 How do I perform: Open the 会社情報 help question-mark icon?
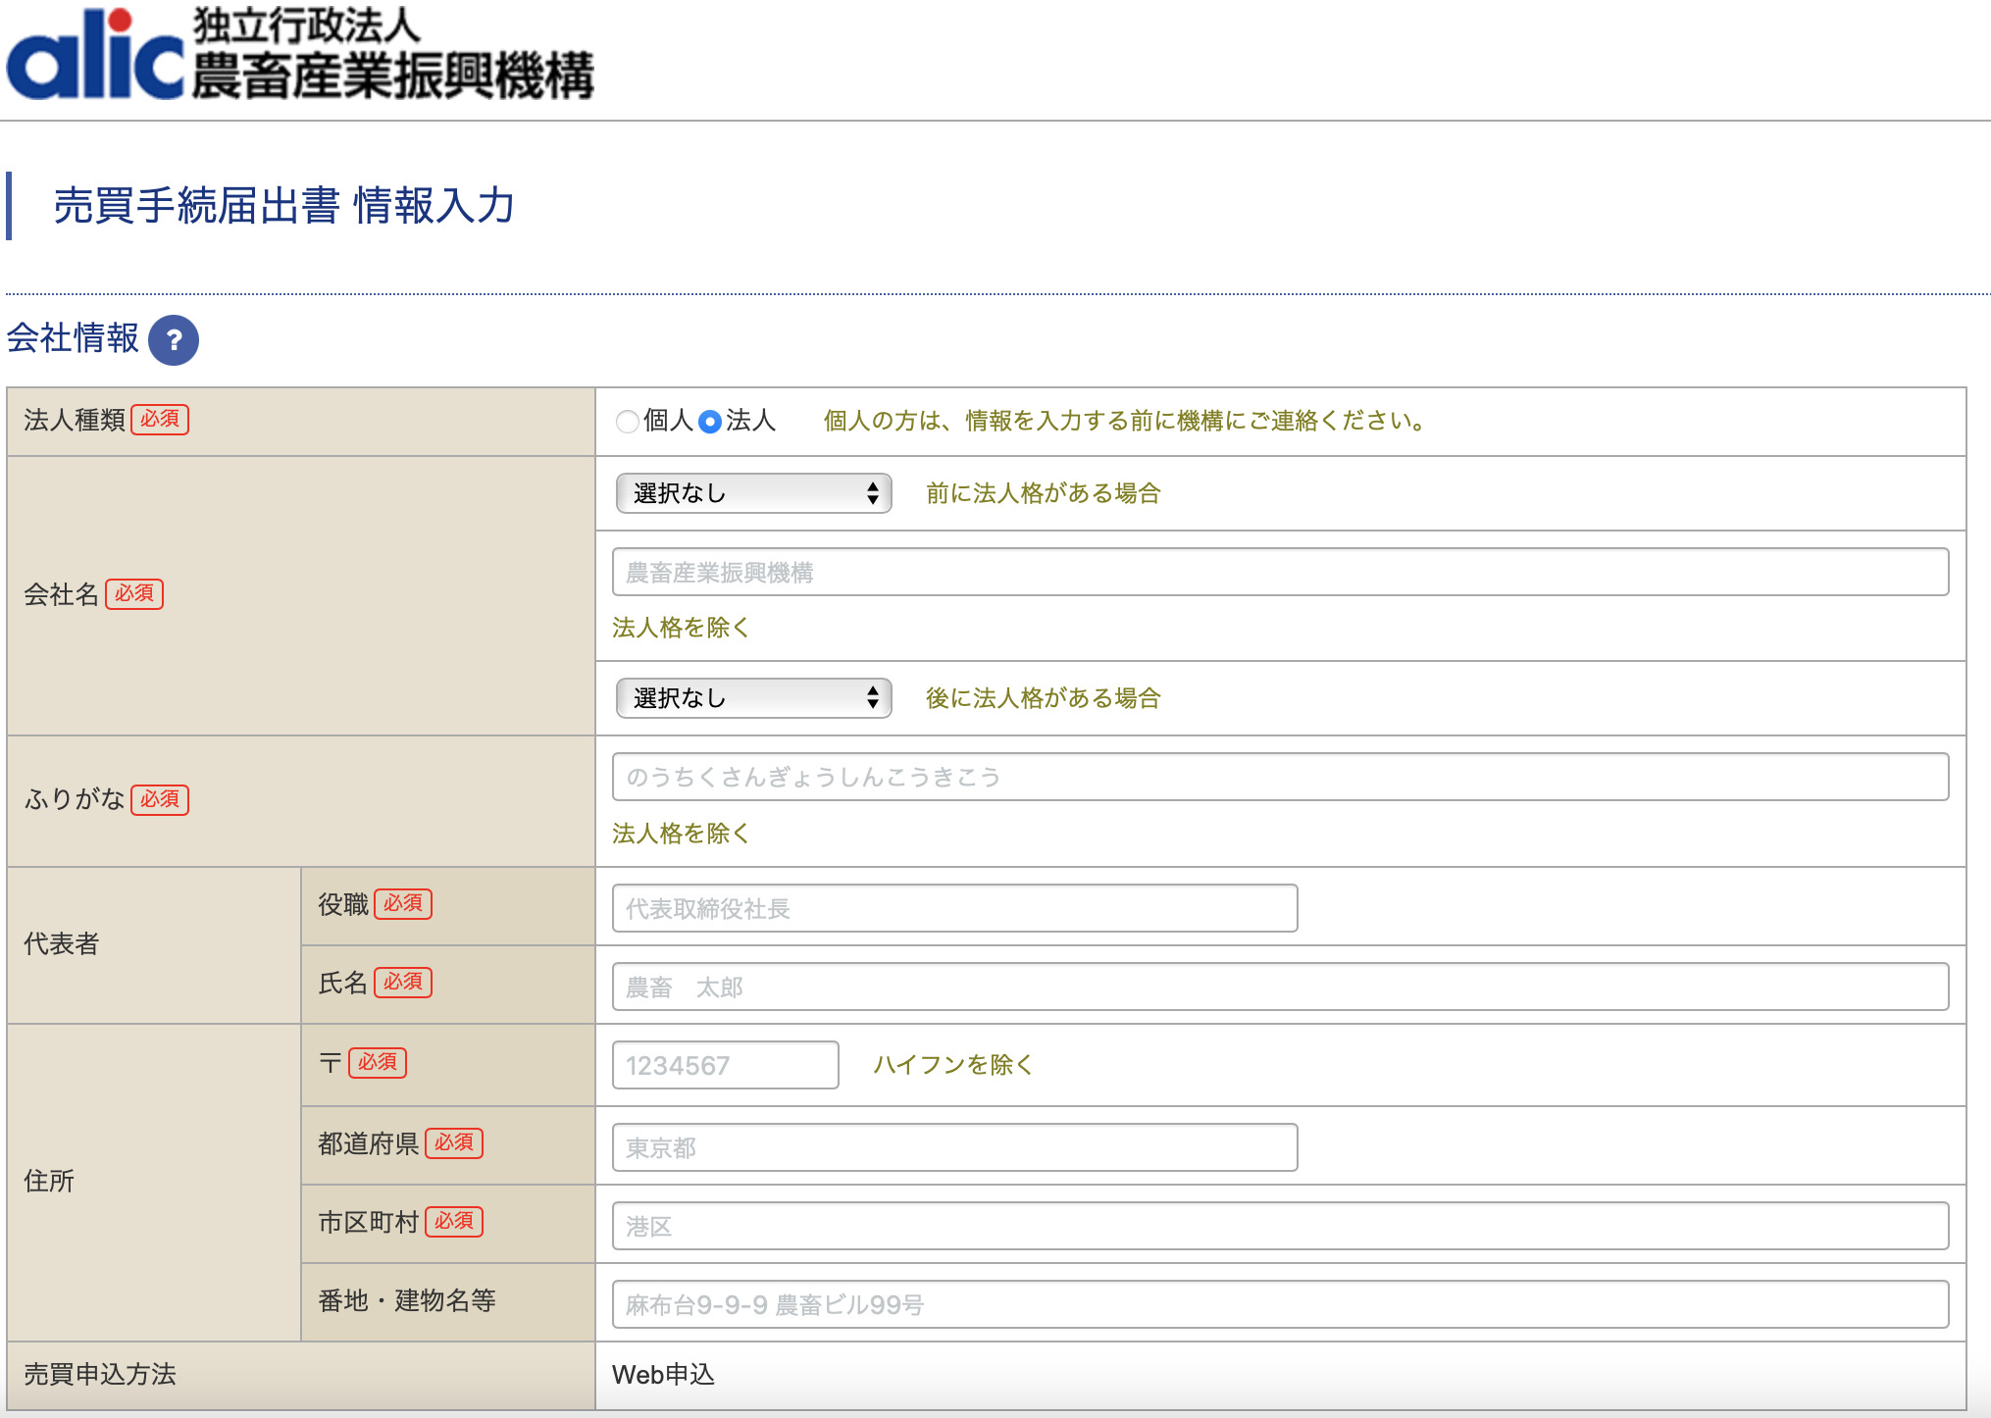[174, 340]
